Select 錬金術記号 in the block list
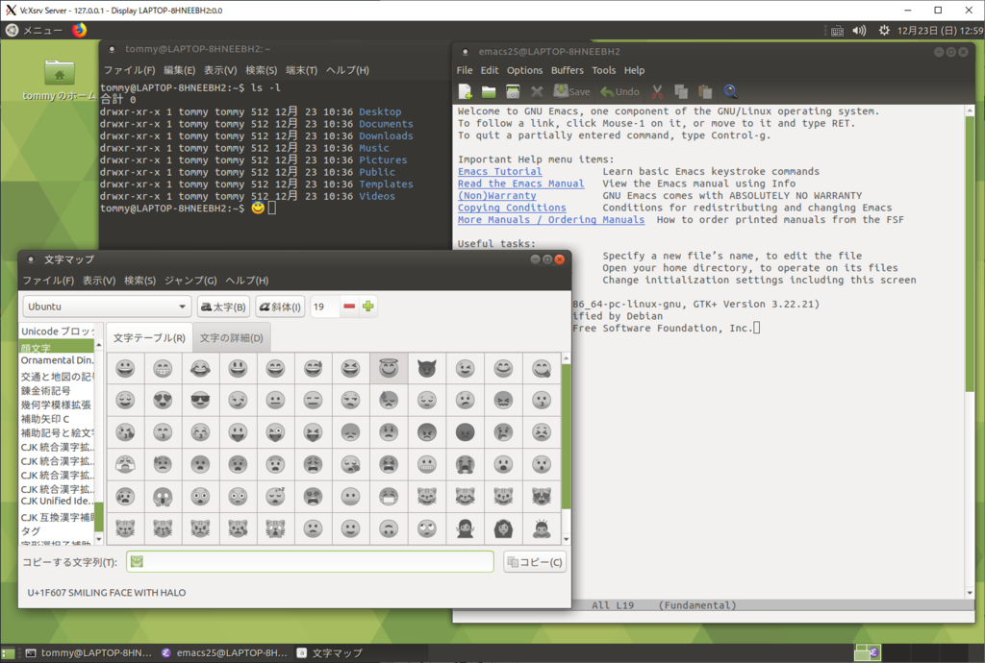 pyautogui.click(x=57, y=390)
